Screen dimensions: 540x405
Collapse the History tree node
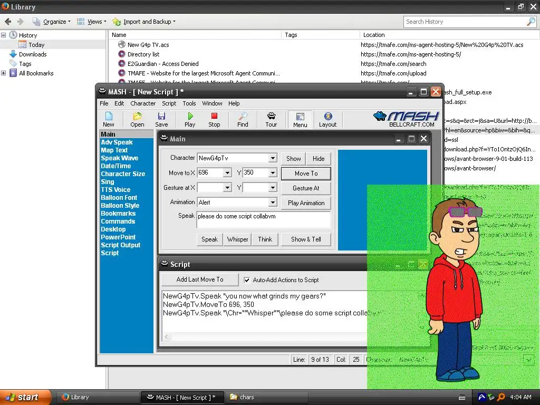click(x=4, y=35)
